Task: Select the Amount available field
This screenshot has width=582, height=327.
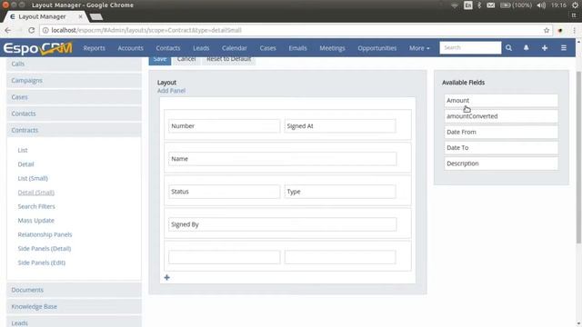Action: coord(501,101)
